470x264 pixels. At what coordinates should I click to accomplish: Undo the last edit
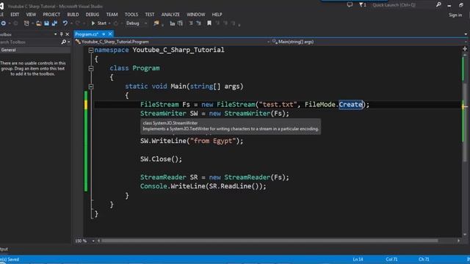pos(65,23)
